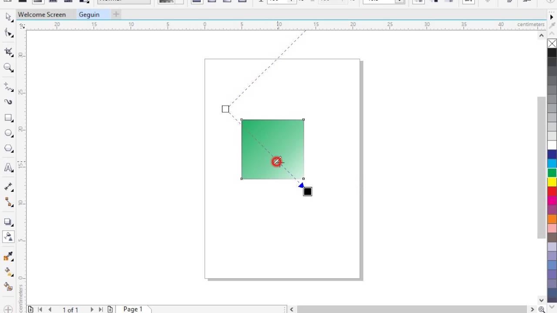Screen dimensions: 557x313
Task: Pick the brown palette swatch
Action: click(552, 237)
